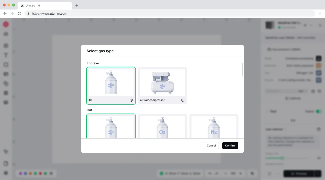Click the gas type dialog scrollbar
Viewport: 325px width, 180px height.
pos(242,69)
